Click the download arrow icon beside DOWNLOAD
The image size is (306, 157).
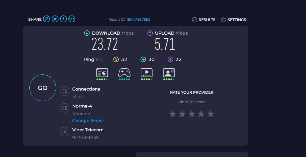pyautogui.click(x=87, y=33)
